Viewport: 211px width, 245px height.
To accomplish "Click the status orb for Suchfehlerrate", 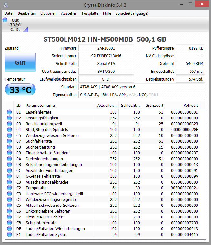I will tap(9, 141).
